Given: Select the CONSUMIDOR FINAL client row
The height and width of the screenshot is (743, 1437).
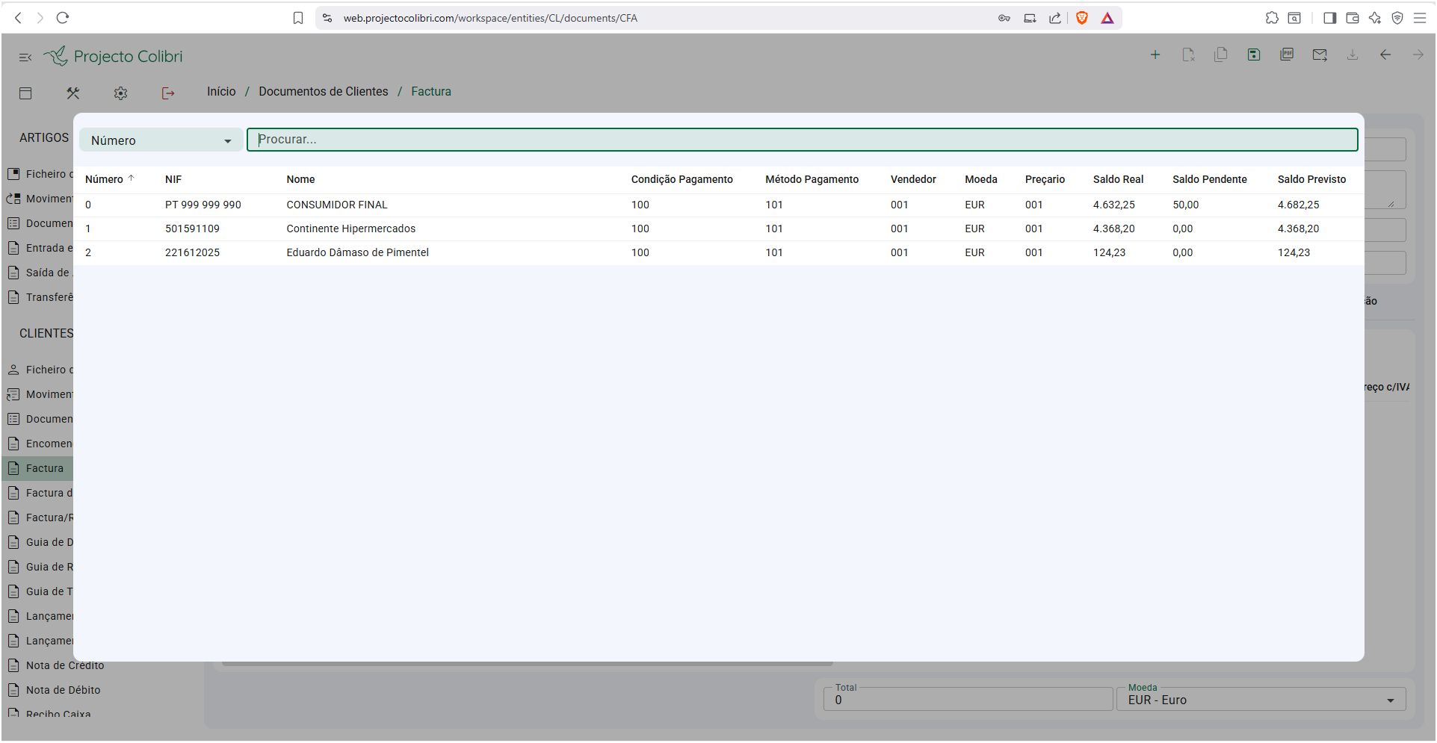Looking at the screenshot, I should coord(336,205).
